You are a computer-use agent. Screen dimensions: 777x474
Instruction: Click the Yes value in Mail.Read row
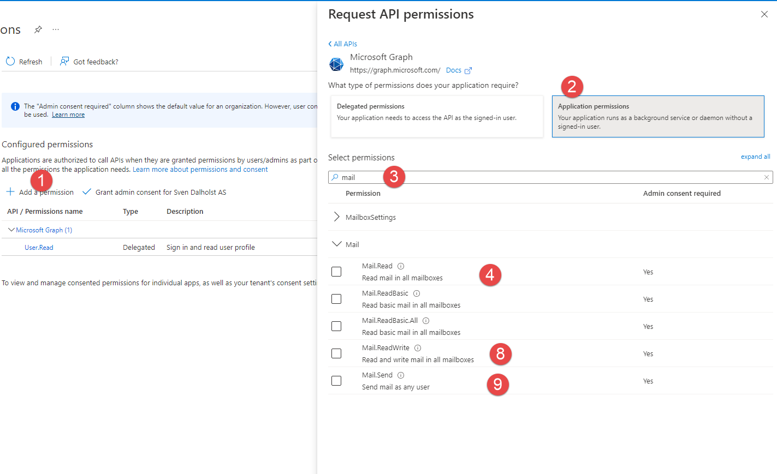point(648,272)
